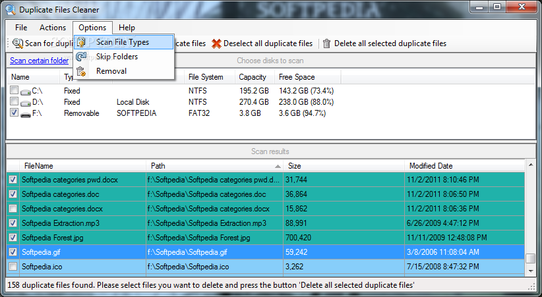Click the Removal menu icon
Screen dimensions: 542x297
tap(81, 71)
